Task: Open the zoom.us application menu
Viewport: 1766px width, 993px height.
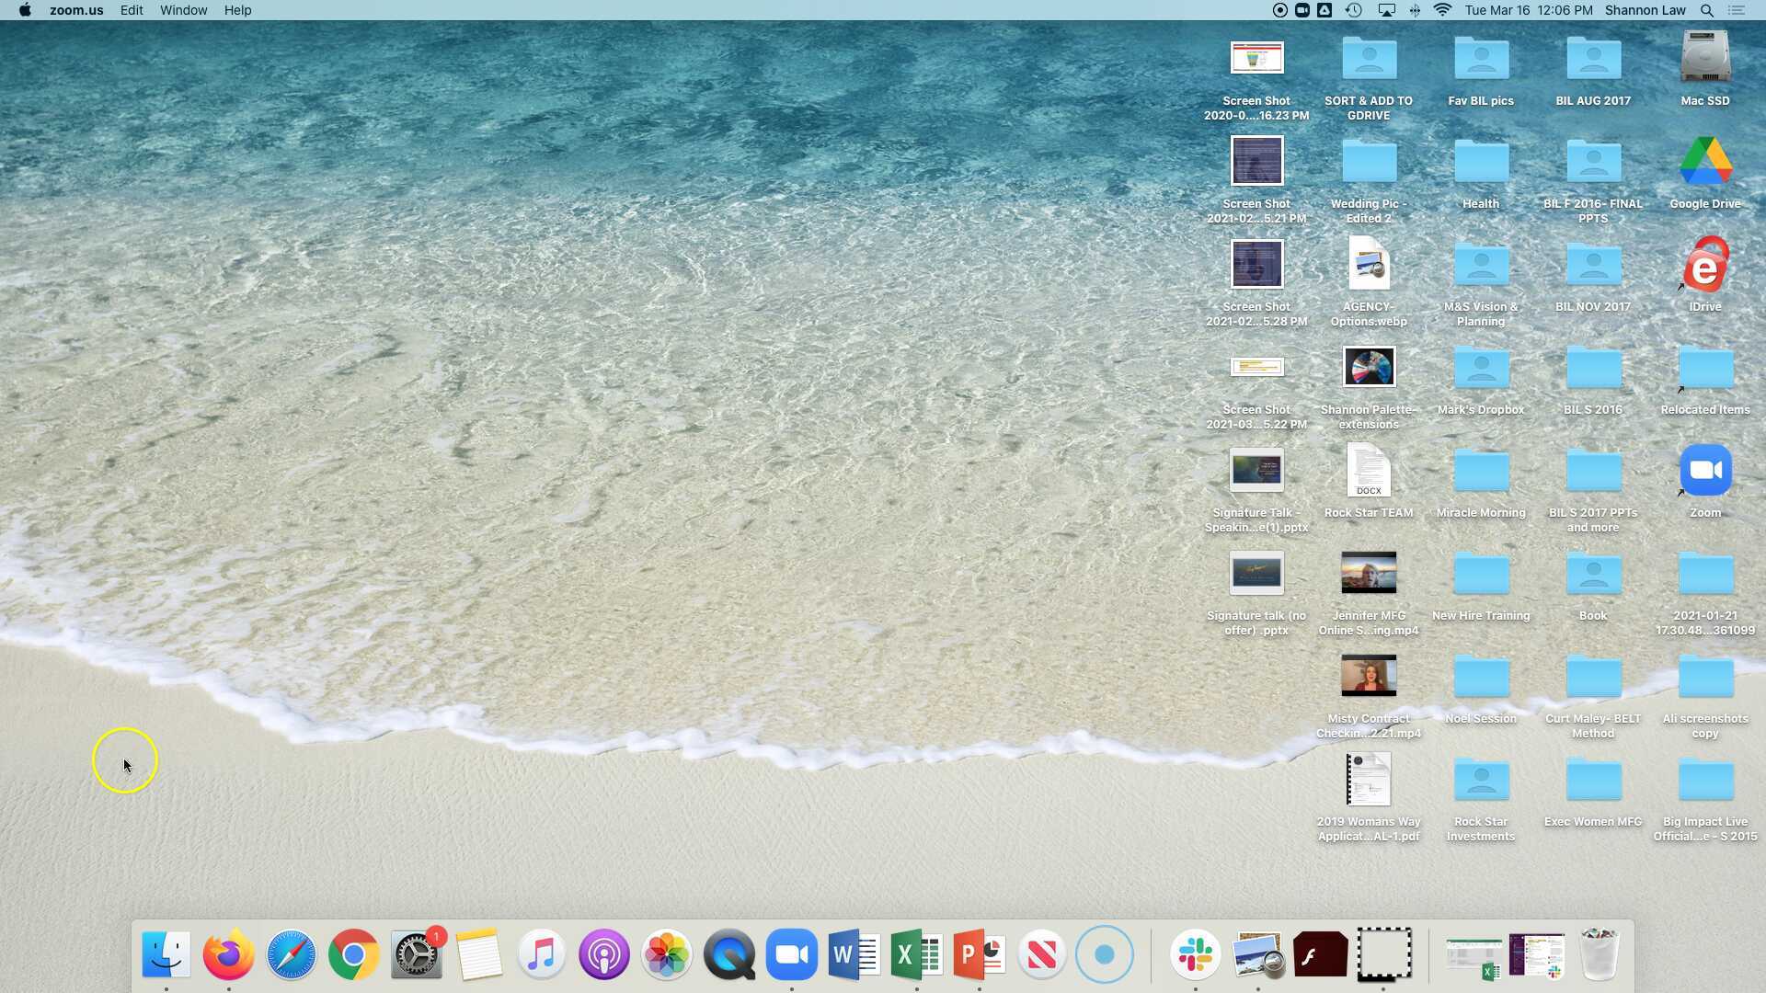Action: 76,10
